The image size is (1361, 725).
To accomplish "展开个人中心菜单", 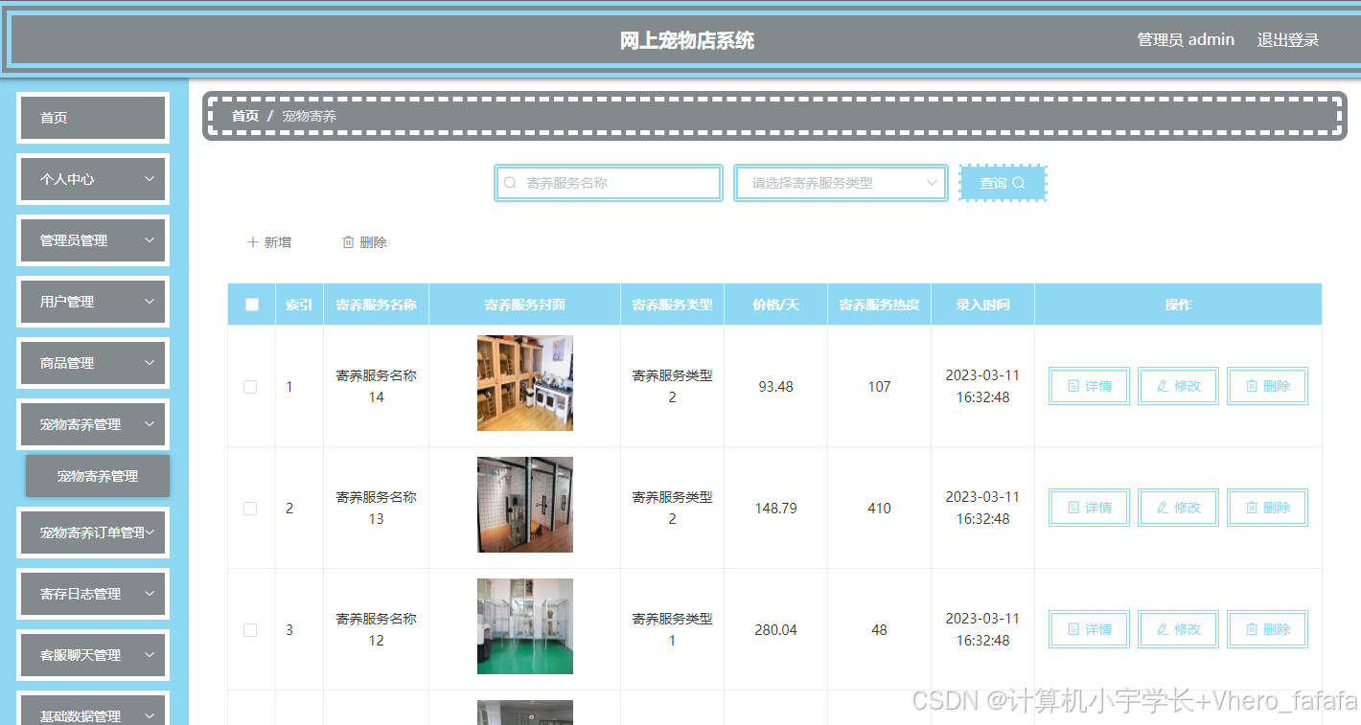I will 92,178.
